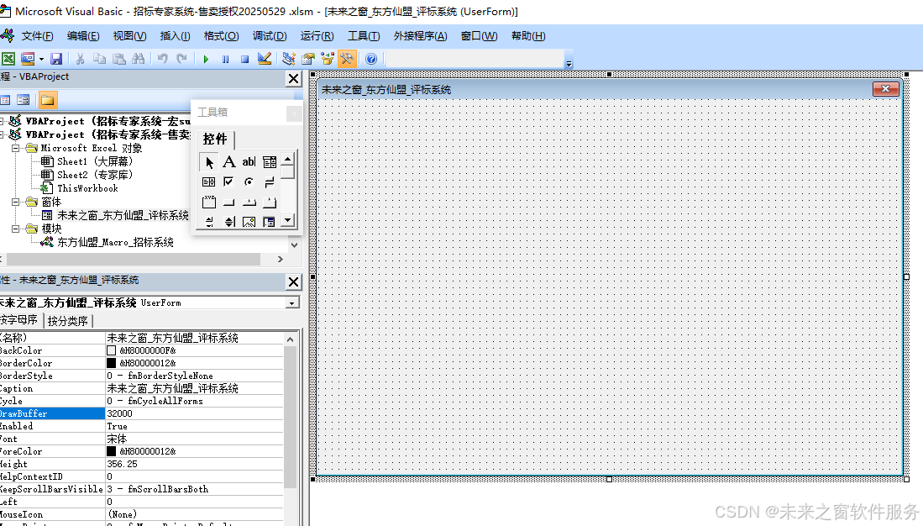The image size is (923, 526).
Task: Click toolbox scroll down arrow
Action: (x=287, y=220)
